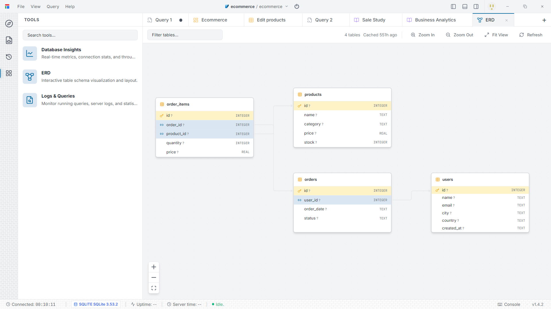This screenshot has width=551, height=309.
Task: Select the order_items table header
Action: click(205, 104)
